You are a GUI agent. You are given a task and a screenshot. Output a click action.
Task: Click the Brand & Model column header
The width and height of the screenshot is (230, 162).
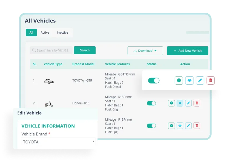click(83, 64)
